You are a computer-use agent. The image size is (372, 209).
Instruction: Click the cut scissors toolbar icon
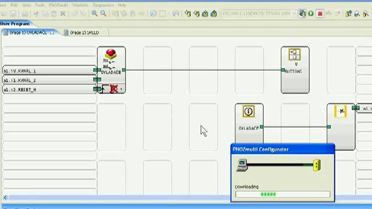[x=36, y=14]
